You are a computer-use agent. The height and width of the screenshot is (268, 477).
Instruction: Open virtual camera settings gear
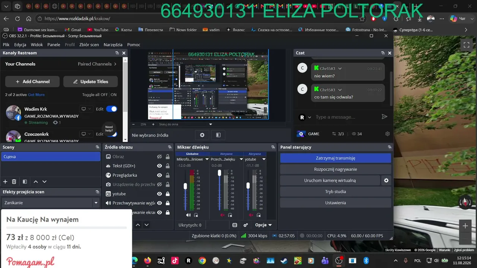coord(386,181)
